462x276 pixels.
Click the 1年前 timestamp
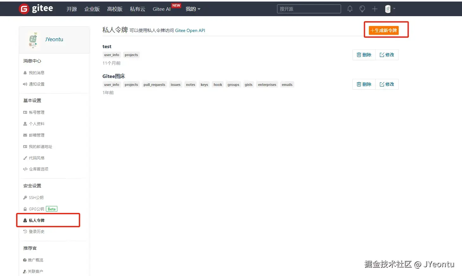108,93
